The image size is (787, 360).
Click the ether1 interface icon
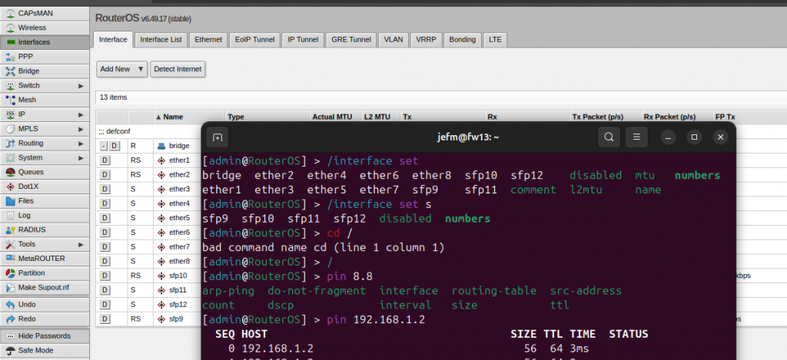pyautogui.click(x=161, y=160)
